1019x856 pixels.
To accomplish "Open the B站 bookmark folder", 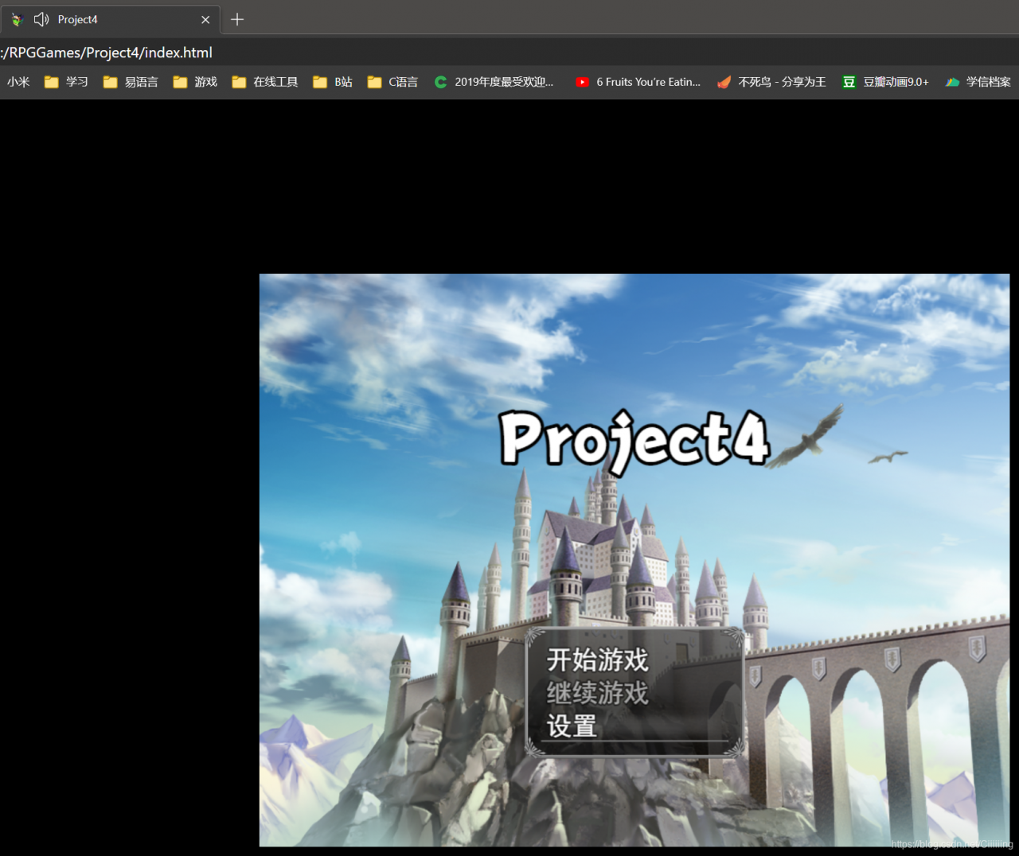I will [333, 82].
